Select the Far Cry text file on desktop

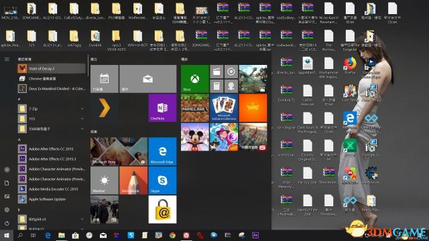point(308,175)
